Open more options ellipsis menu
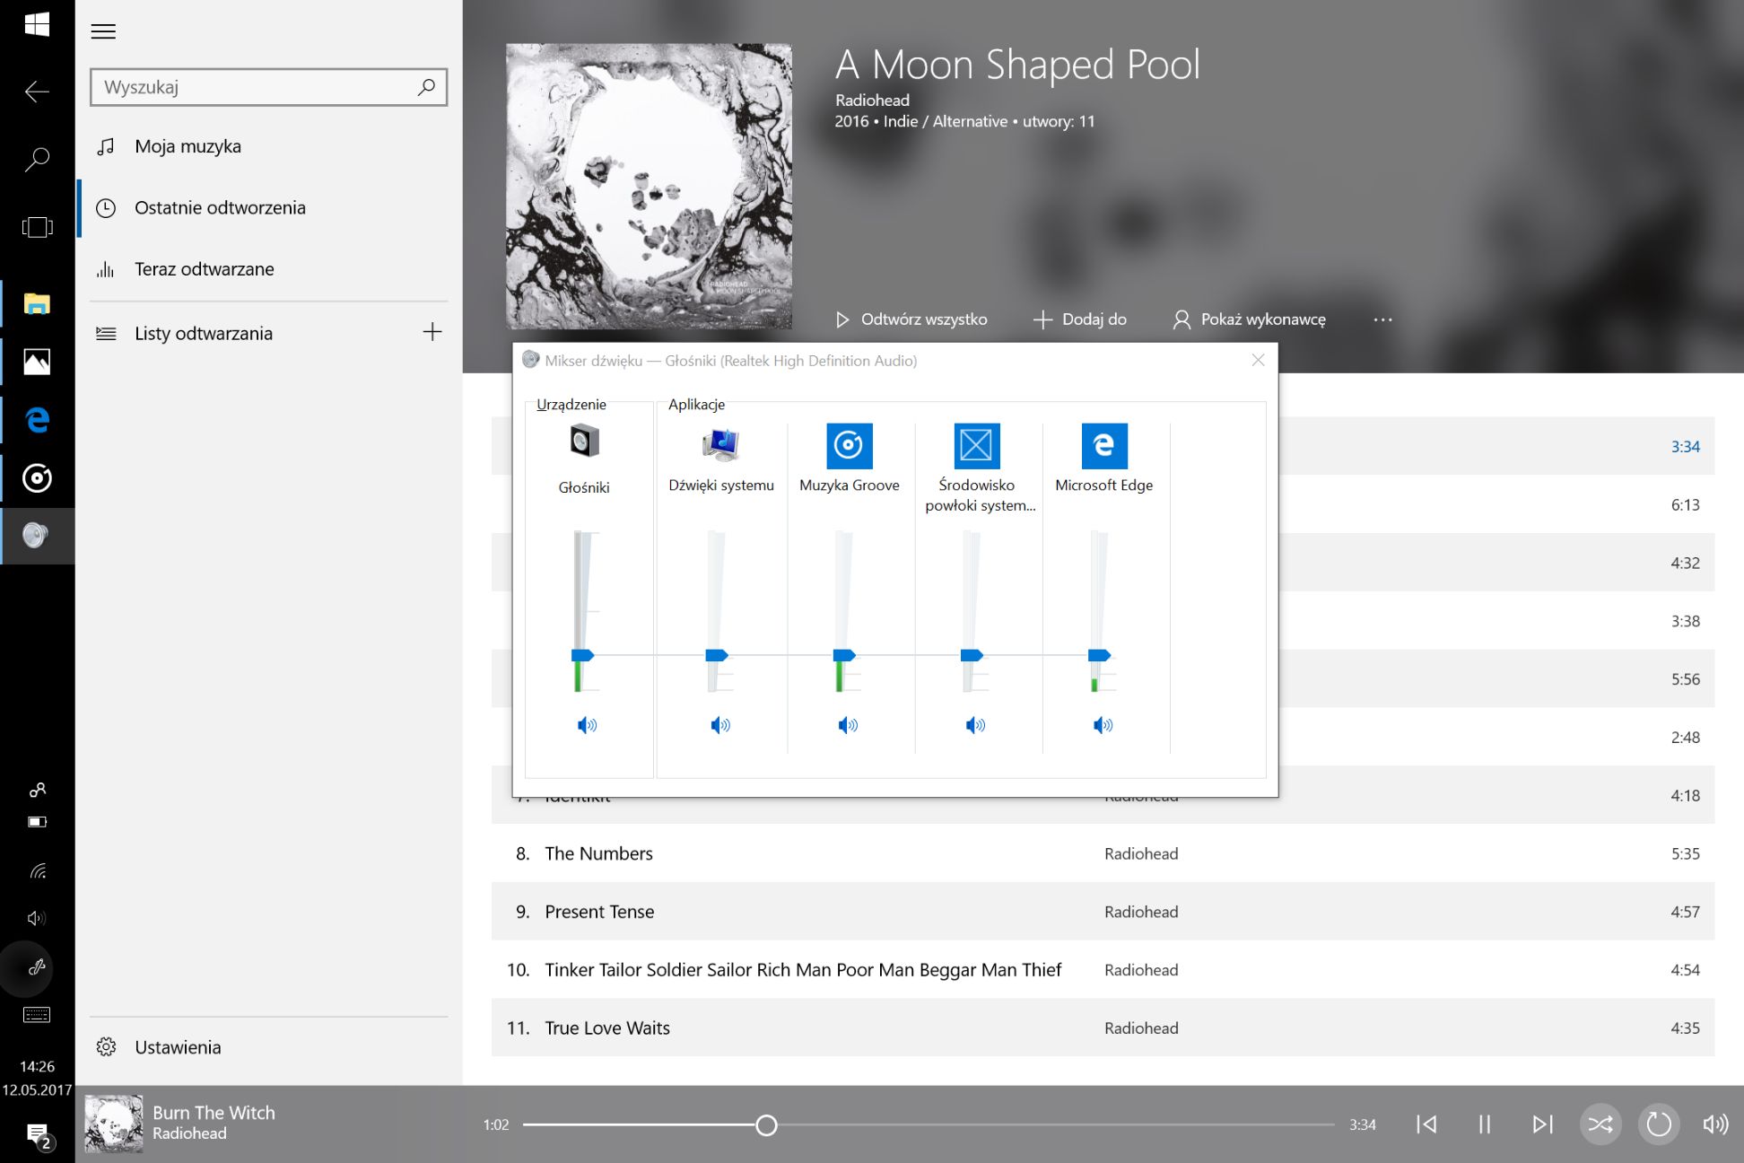The image size is (1744, 1163). (x=1382, y=319)
